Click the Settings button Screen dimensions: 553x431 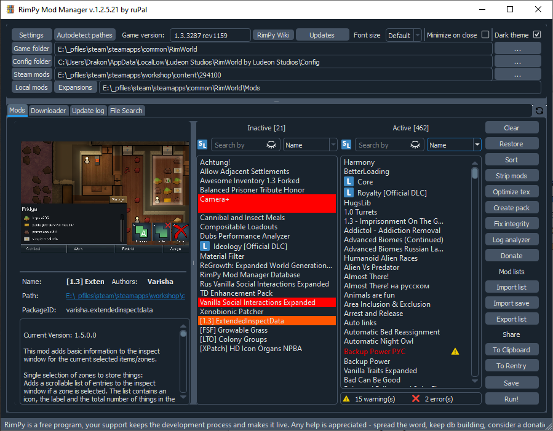(31, 35)
